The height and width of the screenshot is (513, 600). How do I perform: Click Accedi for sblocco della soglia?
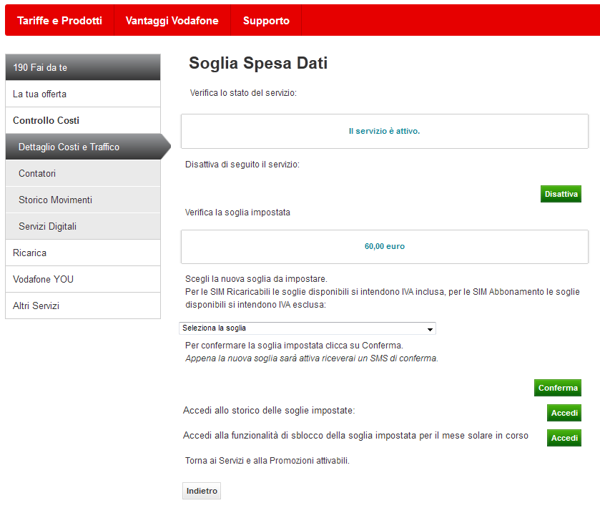click(x=564, y=438)
